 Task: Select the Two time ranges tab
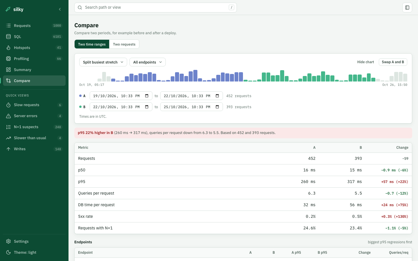click(x=92, y=44)
